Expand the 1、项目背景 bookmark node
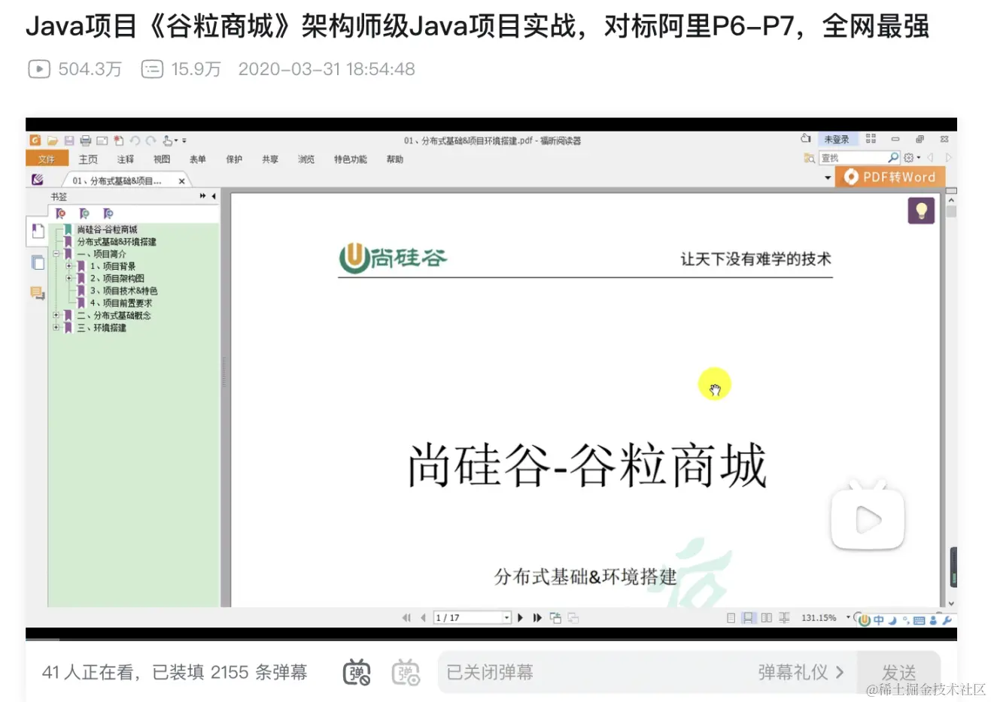 point(68,266)
